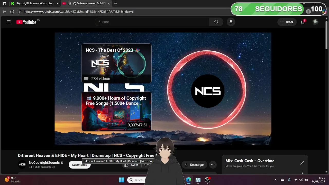Click the Crear button

[x=287, y=22]
